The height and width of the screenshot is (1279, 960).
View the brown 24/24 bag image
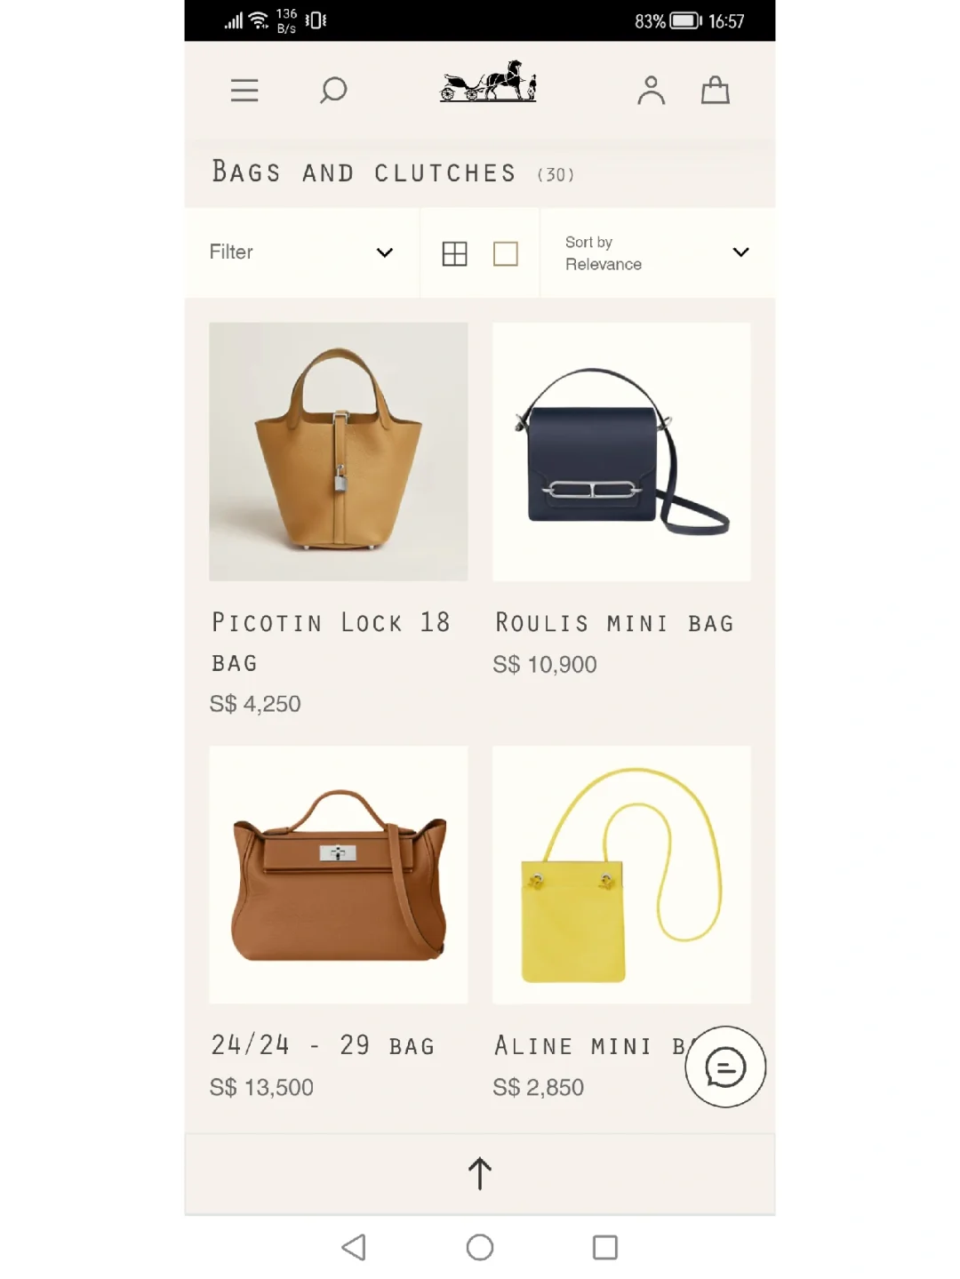[x=338, y=875]
